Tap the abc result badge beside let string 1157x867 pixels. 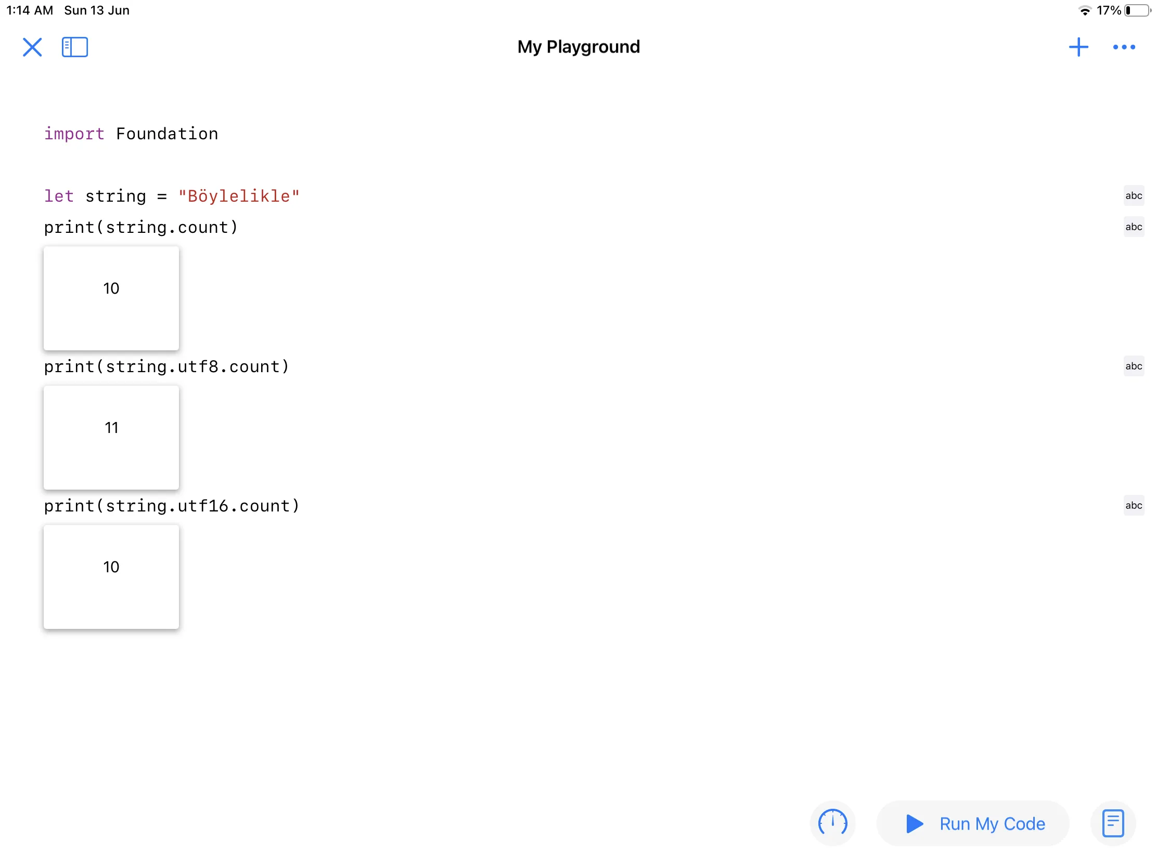pyautogui.click(x=1133, y=195)
